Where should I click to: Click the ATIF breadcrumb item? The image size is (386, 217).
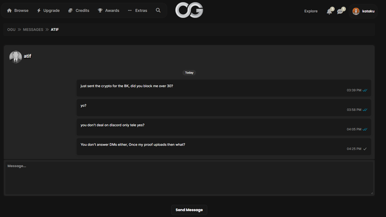(55, 30)
